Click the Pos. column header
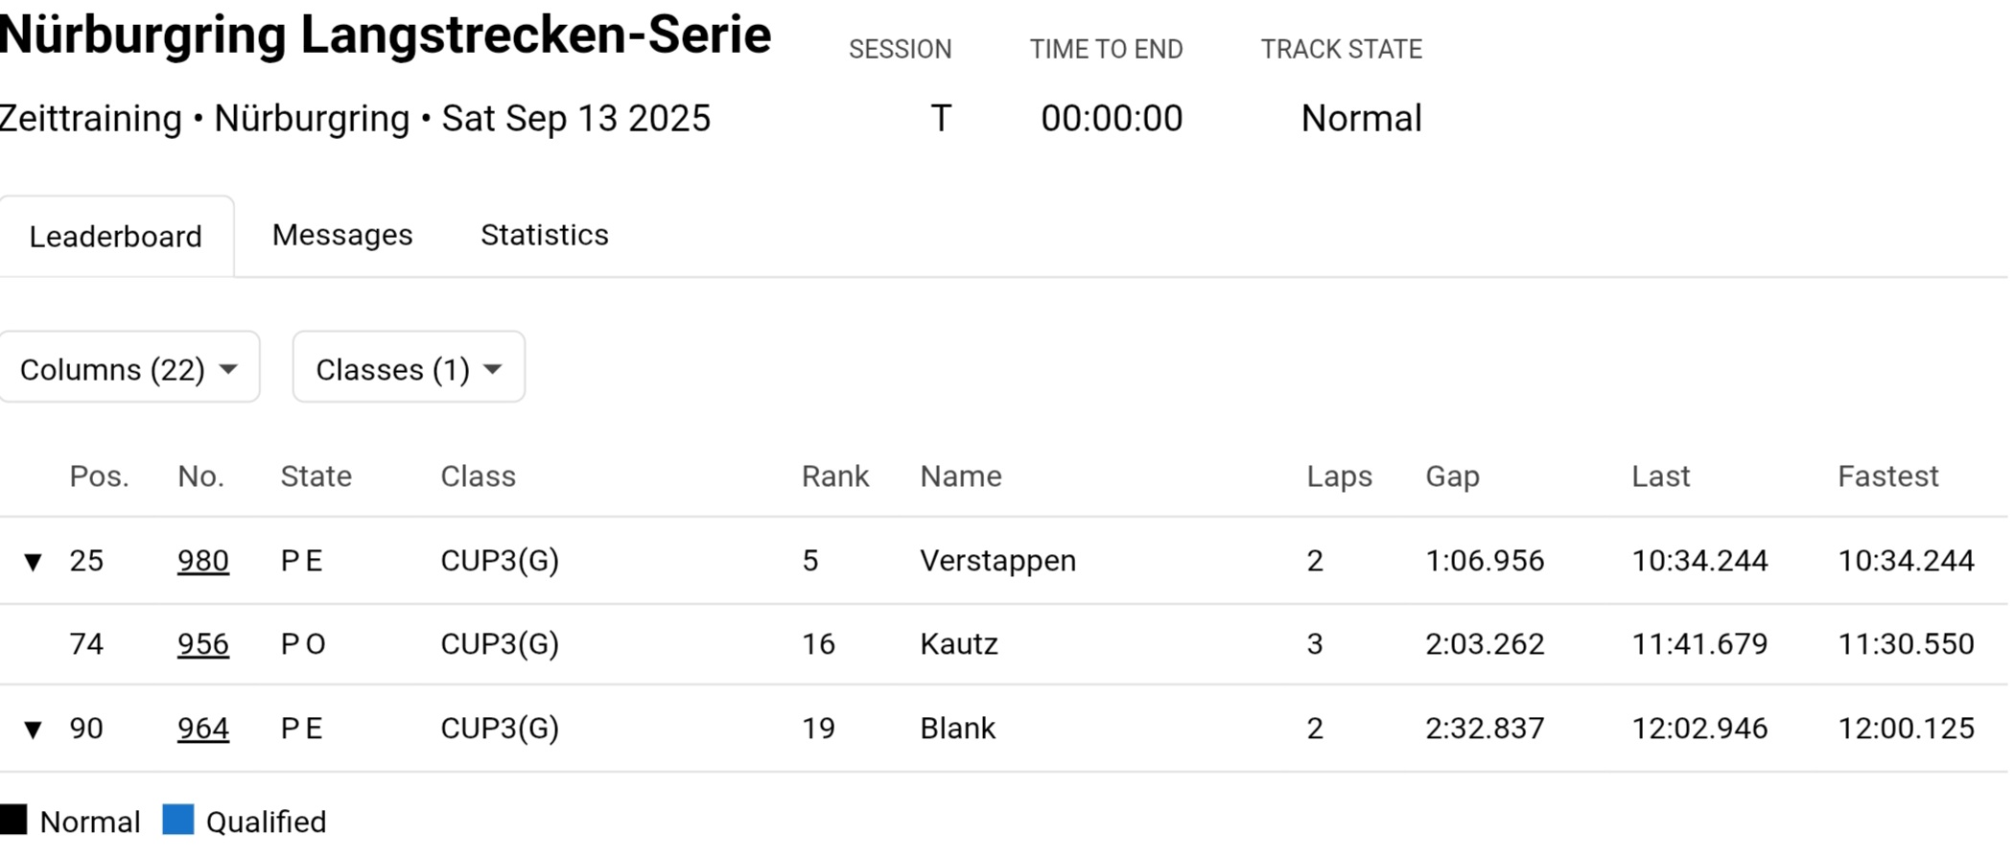The width and height of the screenshot is (2015, 858). [99, 476]
